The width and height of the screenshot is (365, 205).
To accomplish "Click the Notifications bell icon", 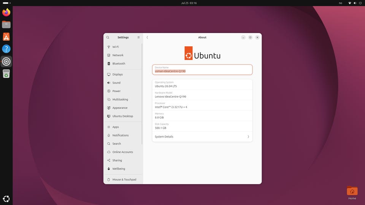I will pos(109,135).
